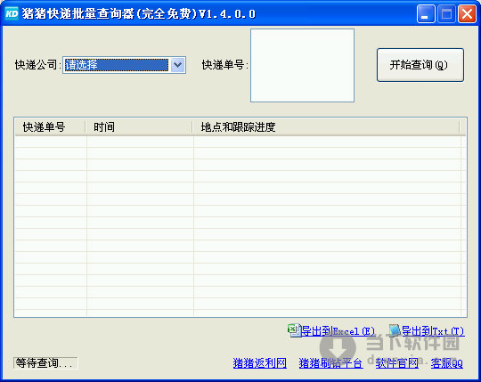Click 地点和跟踪进度 column header

326,127
